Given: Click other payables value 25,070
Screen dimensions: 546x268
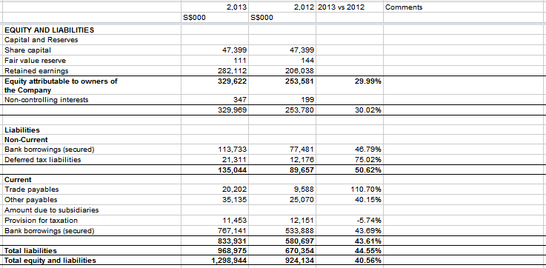Looking at the screenshot, I should click(x=282, y=200).
